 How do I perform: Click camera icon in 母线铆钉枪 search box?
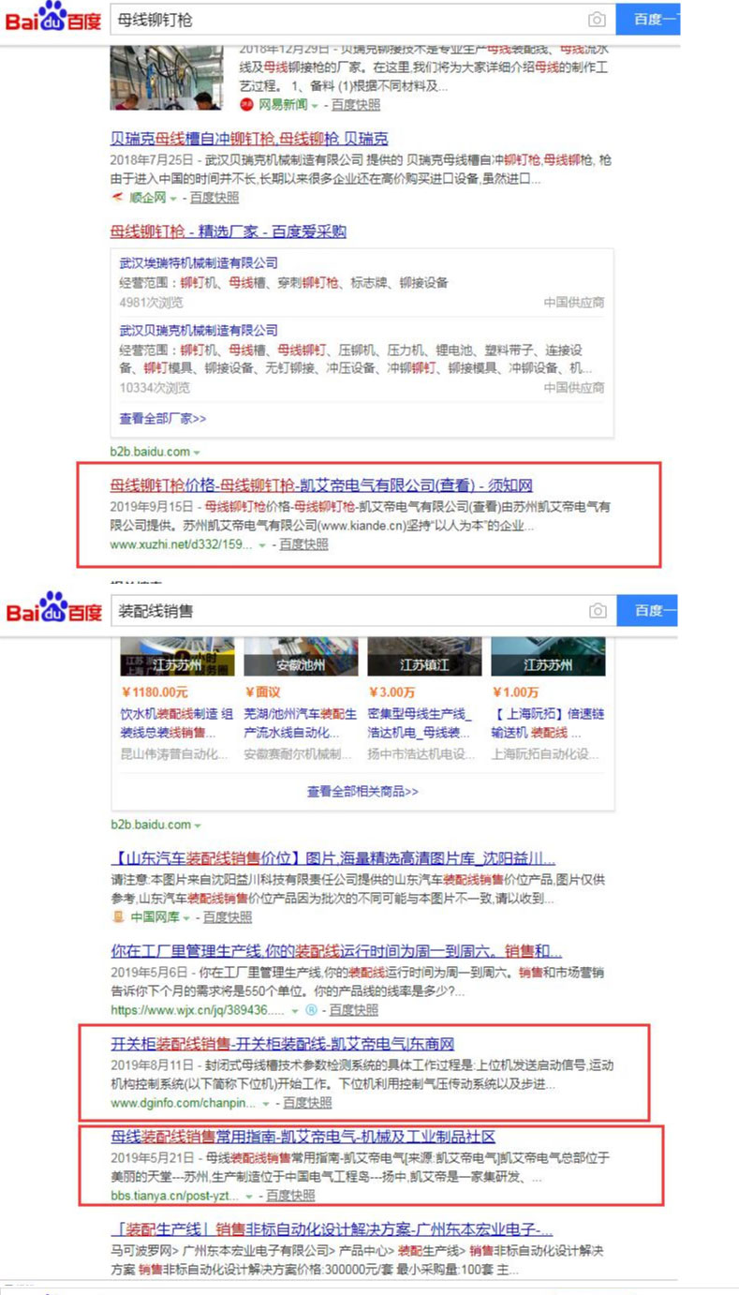tap(597, 20)
